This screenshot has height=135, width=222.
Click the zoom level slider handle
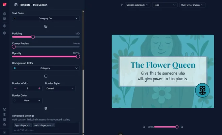(177, 127)
